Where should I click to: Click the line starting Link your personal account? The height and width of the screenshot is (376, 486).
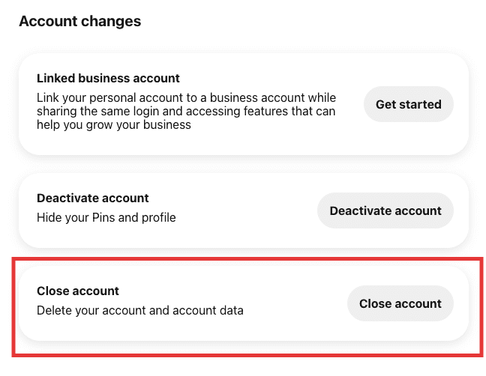[x=186, y=98]
